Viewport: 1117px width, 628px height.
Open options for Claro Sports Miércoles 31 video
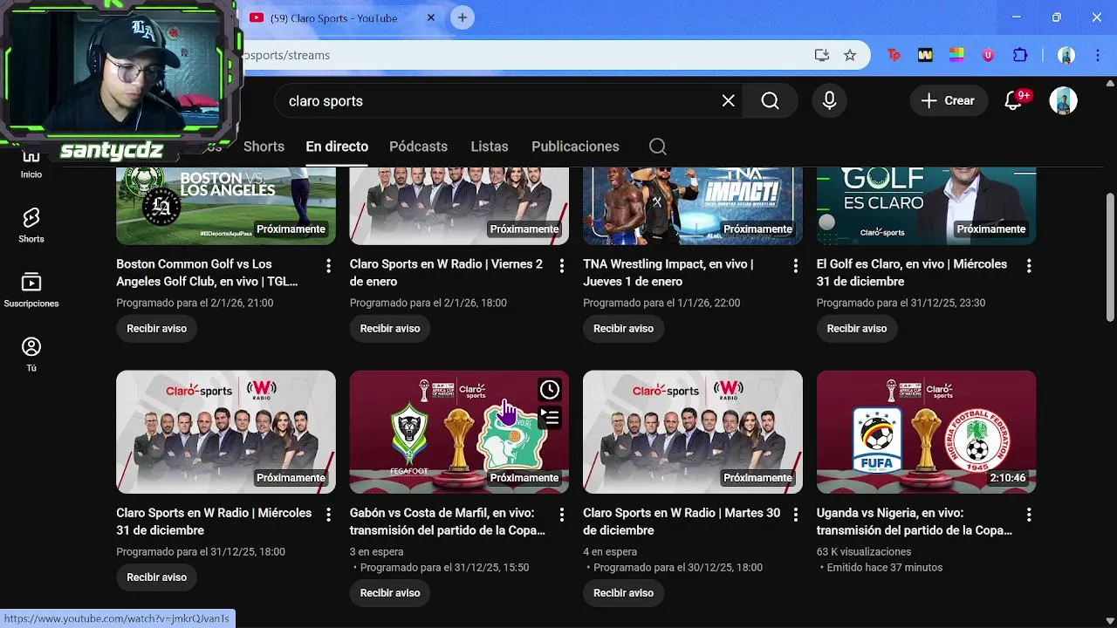329,515
